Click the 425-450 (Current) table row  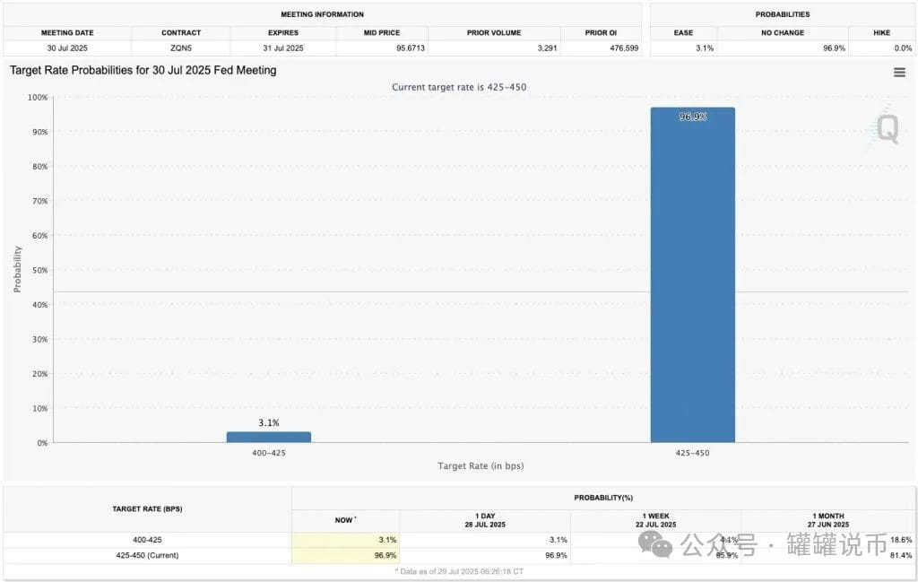[459, 555]
